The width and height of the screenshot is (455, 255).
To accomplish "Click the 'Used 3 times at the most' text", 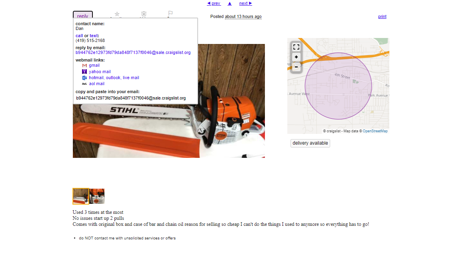I will tap(98, 212).
